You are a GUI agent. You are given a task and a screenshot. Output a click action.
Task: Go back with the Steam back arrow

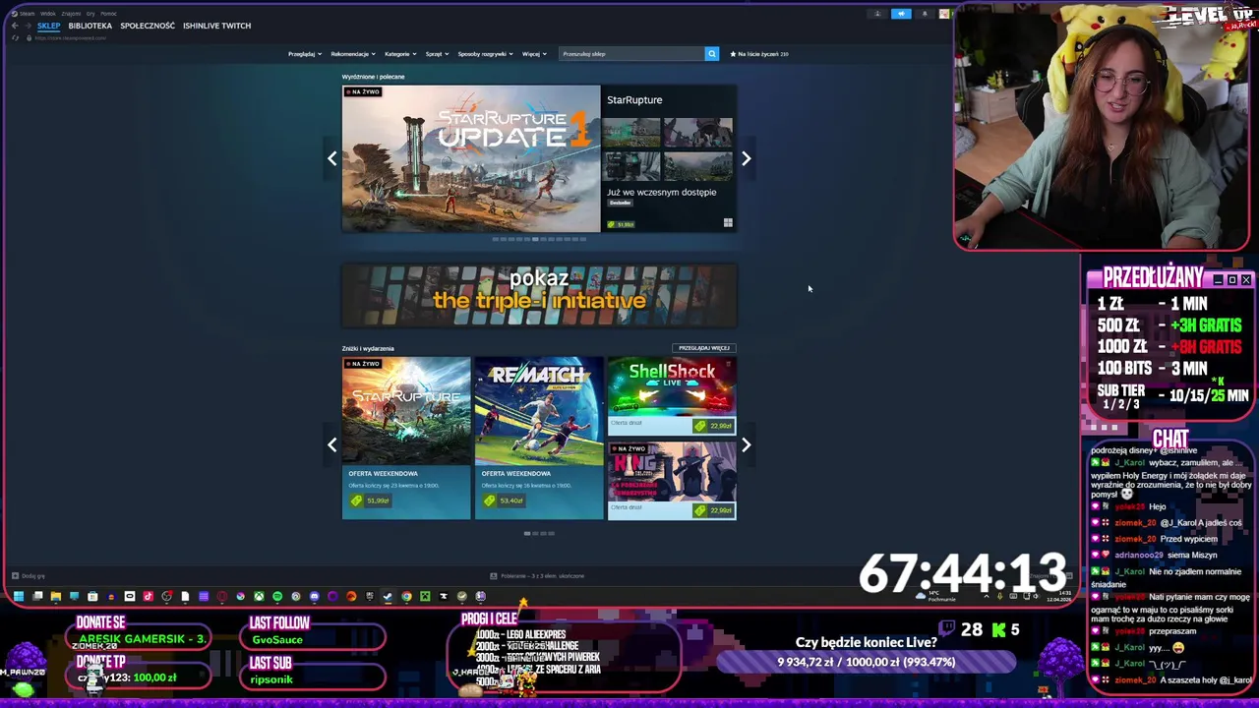pyautogui.click(x=15, y=26)
